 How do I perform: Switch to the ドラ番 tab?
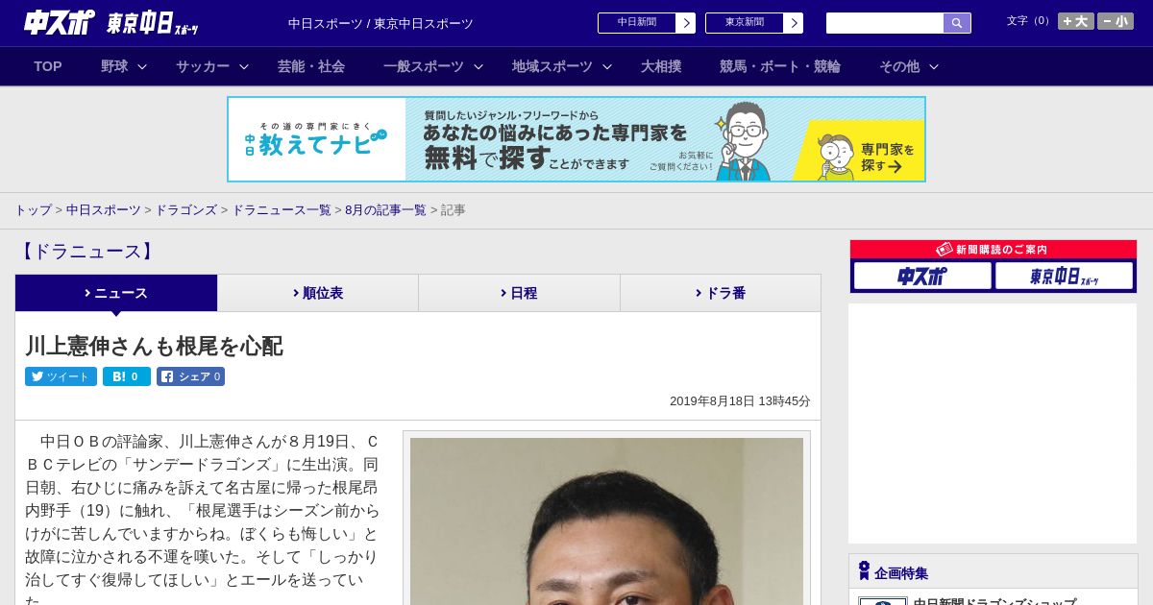721,293
